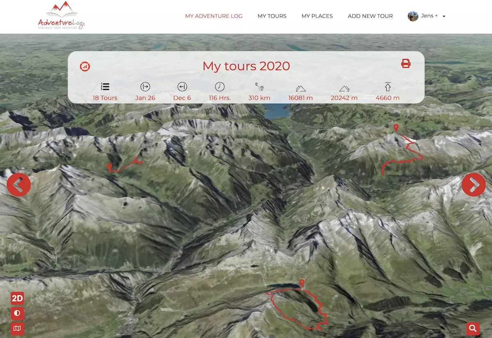492x338 pixels.
Task: Print the tour overview using printer icon
Action: [x=405, y=64]
